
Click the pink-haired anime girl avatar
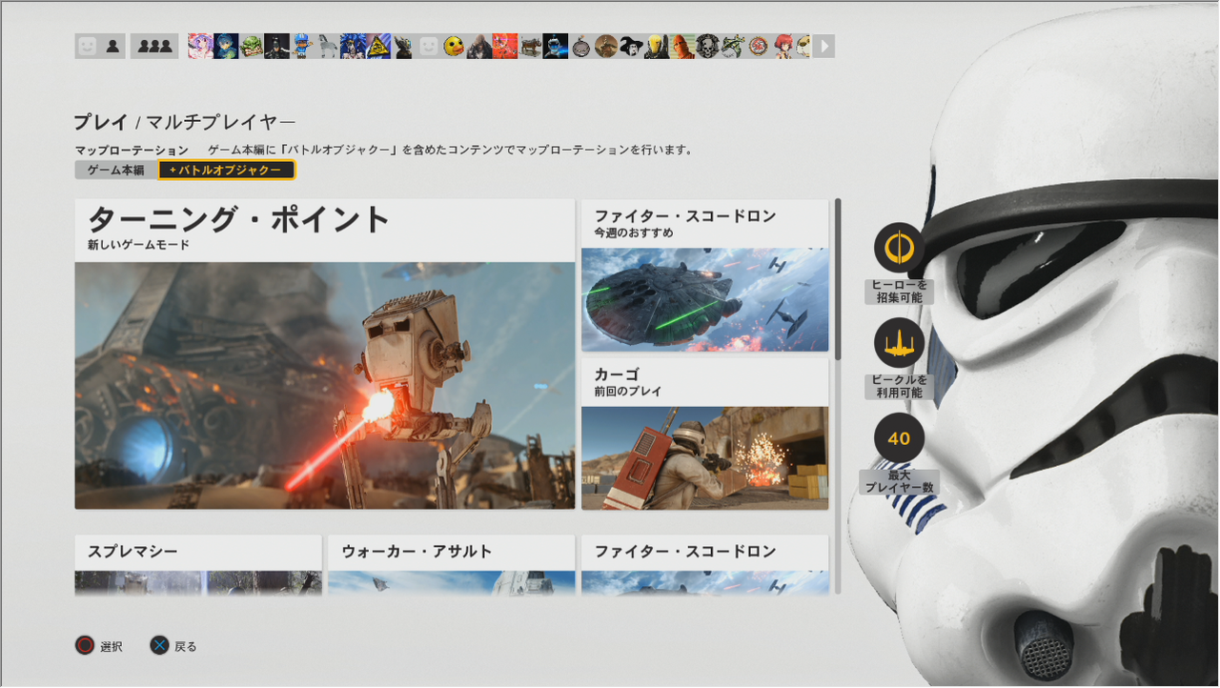(x=200, y=46)
